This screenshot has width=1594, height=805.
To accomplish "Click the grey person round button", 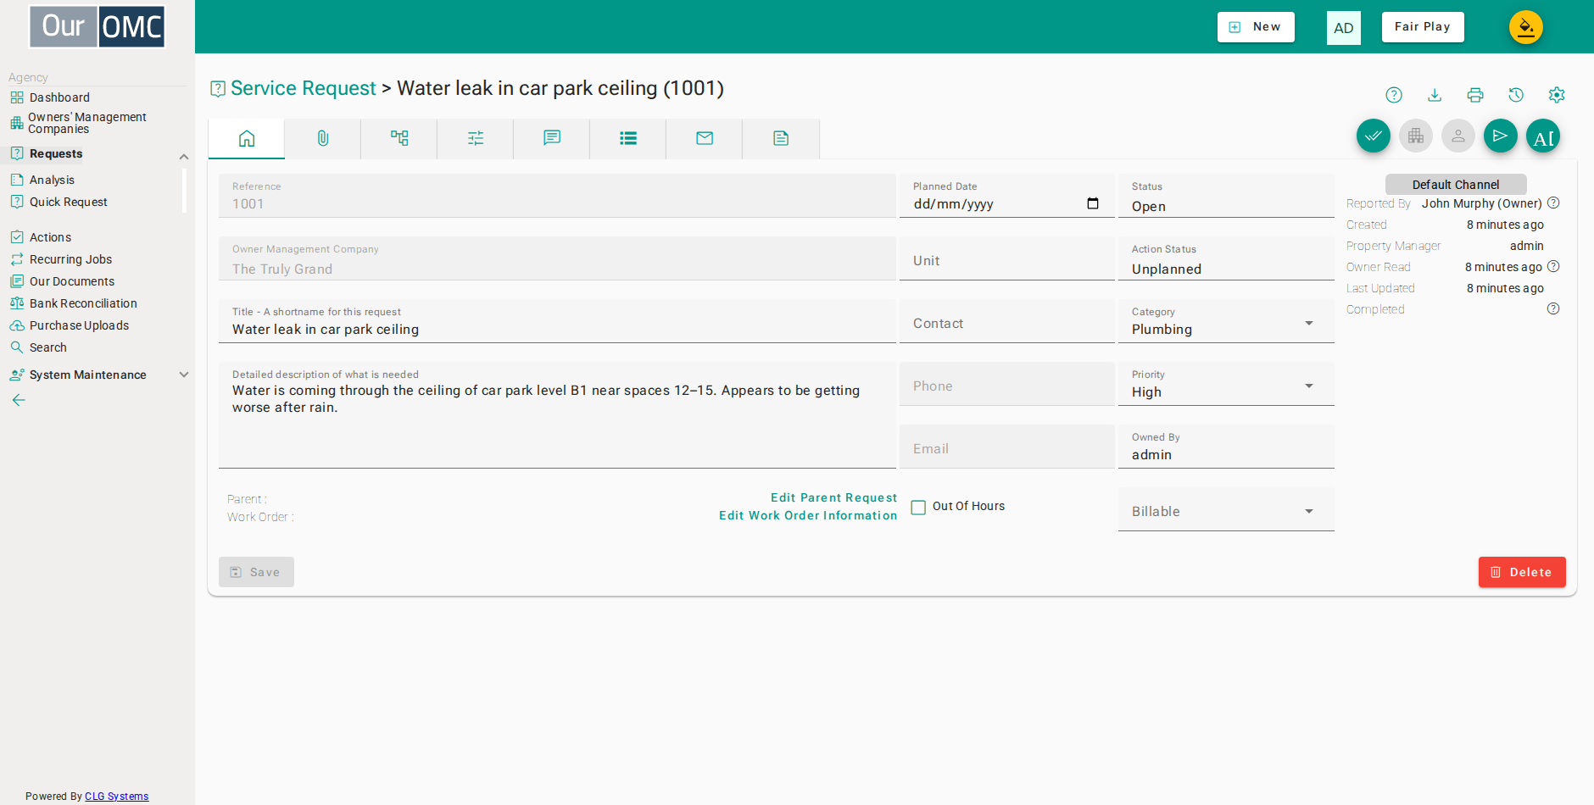I will pyautogui.click(x=1458, y=136).
